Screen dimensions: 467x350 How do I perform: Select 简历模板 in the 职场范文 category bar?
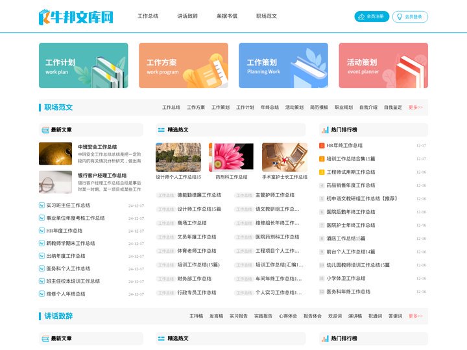[319, 108]
